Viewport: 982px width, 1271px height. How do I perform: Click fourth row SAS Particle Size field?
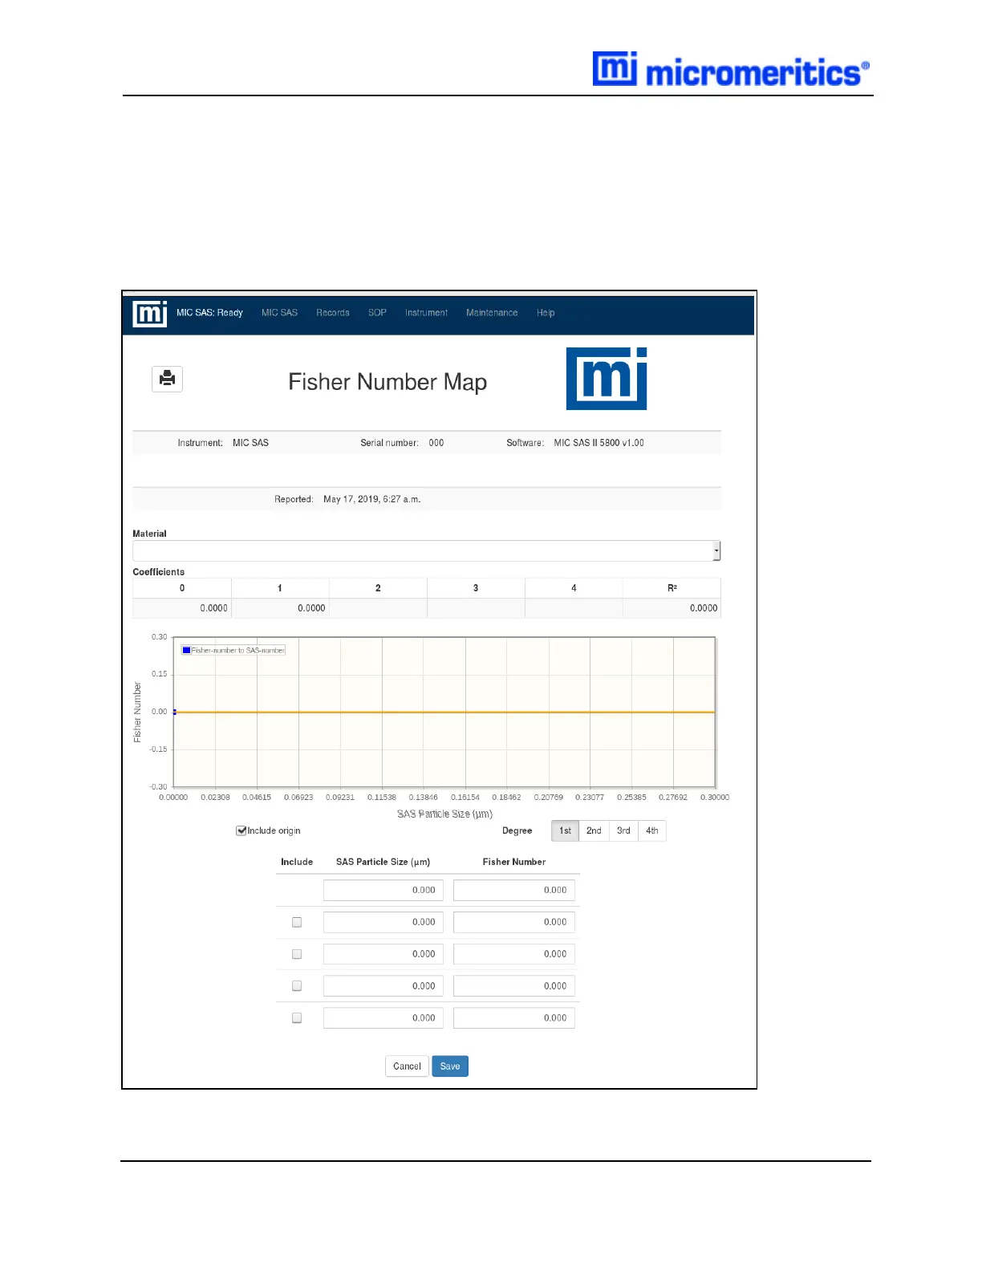click(x=383, y=985)
